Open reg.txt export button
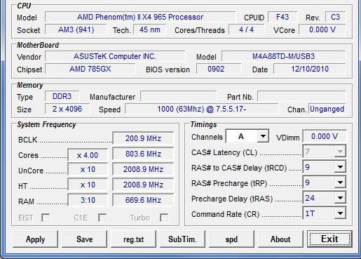This screenshot has width=361, height=259. click(133, 239)
